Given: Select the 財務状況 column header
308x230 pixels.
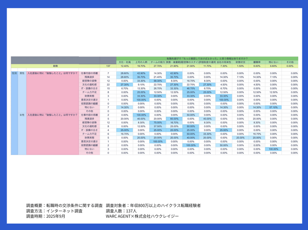Looking at the screenshot, I should pyautogui.click(x=240, y=62).
